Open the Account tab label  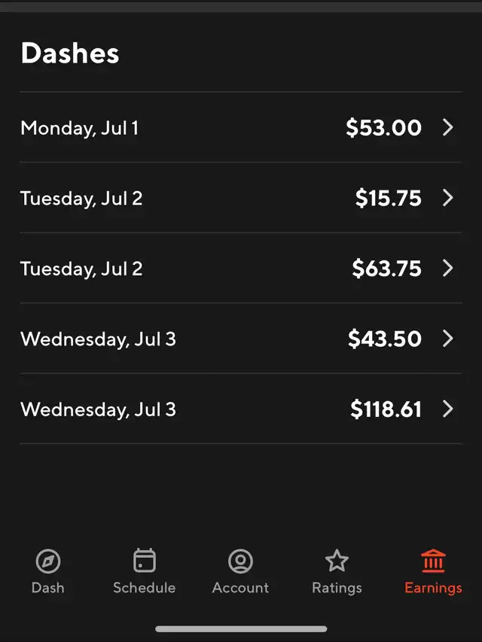pyautogui.click(x=240, y=588)
